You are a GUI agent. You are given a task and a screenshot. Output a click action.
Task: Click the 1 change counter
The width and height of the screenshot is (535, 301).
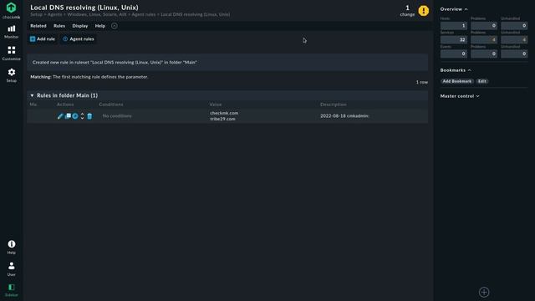click(x=407, y=10)
